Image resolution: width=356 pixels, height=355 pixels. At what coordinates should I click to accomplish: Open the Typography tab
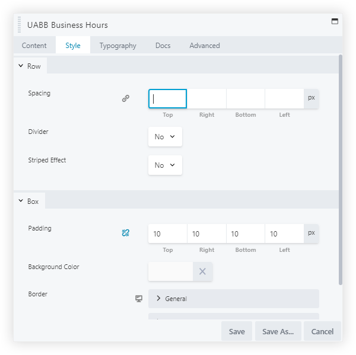pyautogui.click(x=117, y=46)
